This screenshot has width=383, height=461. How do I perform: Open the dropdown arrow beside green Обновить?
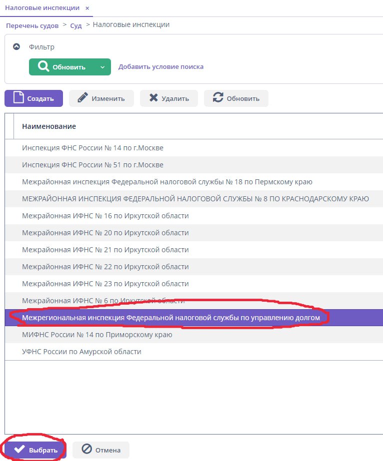(102, 67)
